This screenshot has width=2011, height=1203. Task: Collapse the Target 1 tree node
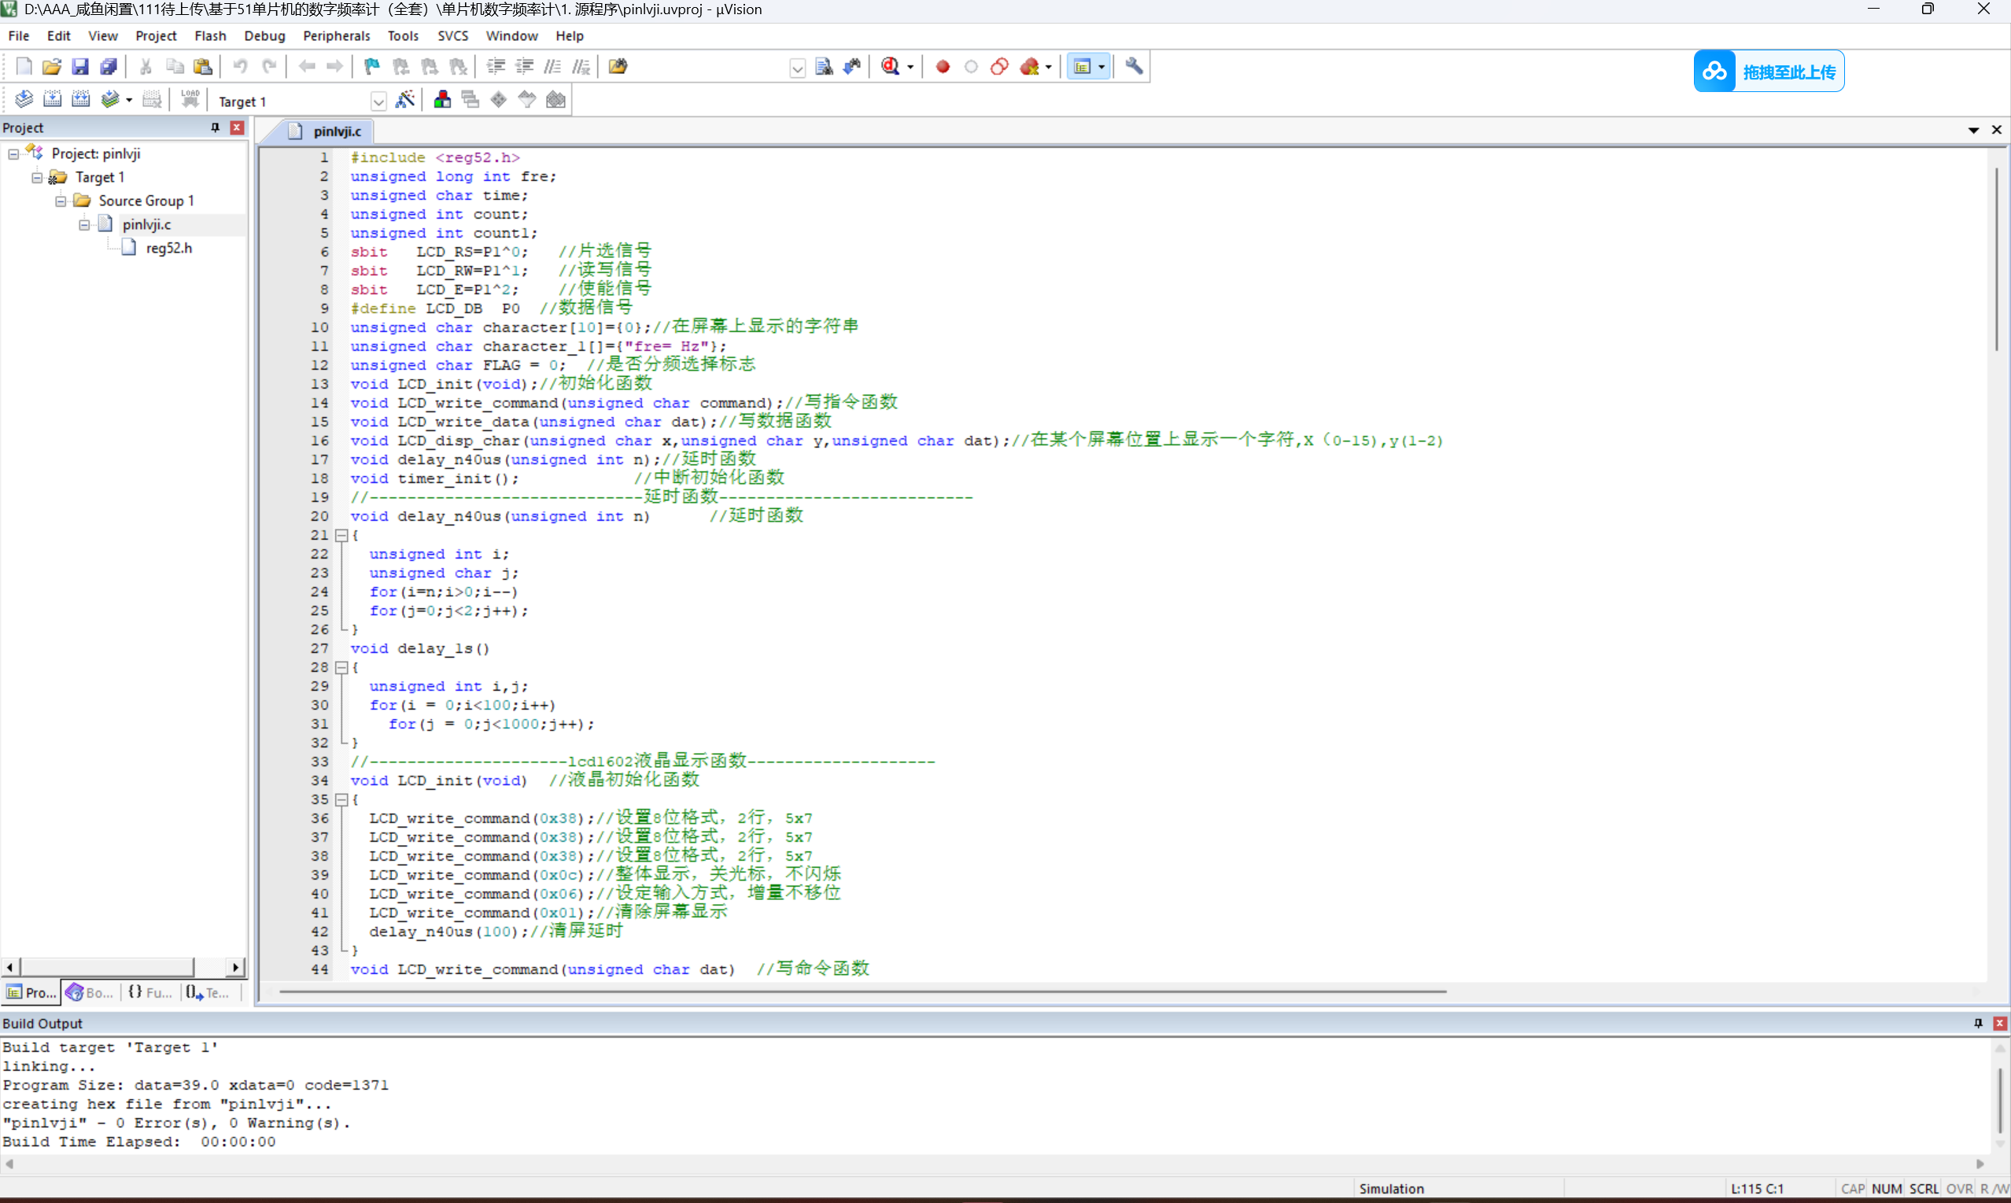(x=37, y=178)
